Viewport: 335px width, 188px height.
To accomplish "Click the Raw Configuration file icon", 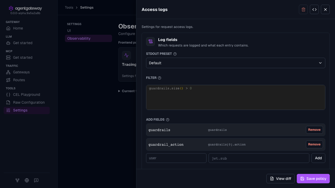I will tap(8, 102).
